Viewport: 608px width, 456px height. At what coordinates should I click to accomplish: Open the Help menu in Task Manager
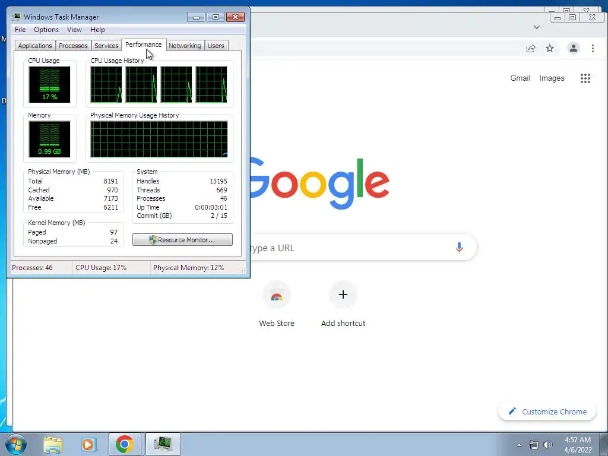(97, 30)
